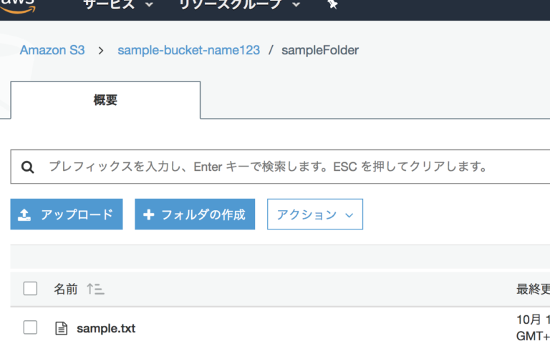Focus the prefix search input field
Viewport: 550px width, 361px height.
[x=286, y=167]
